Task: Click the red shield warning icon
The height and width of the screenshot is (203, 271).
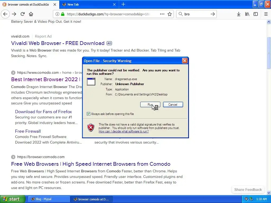Action: pyautogui.click(x=91, y=128)
